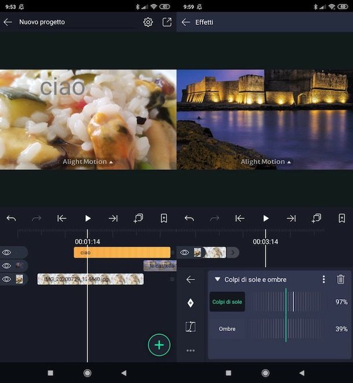Select the ciao text clip on timeline
The height and width of the screenshot is (383, 353).
pos(122,252)
